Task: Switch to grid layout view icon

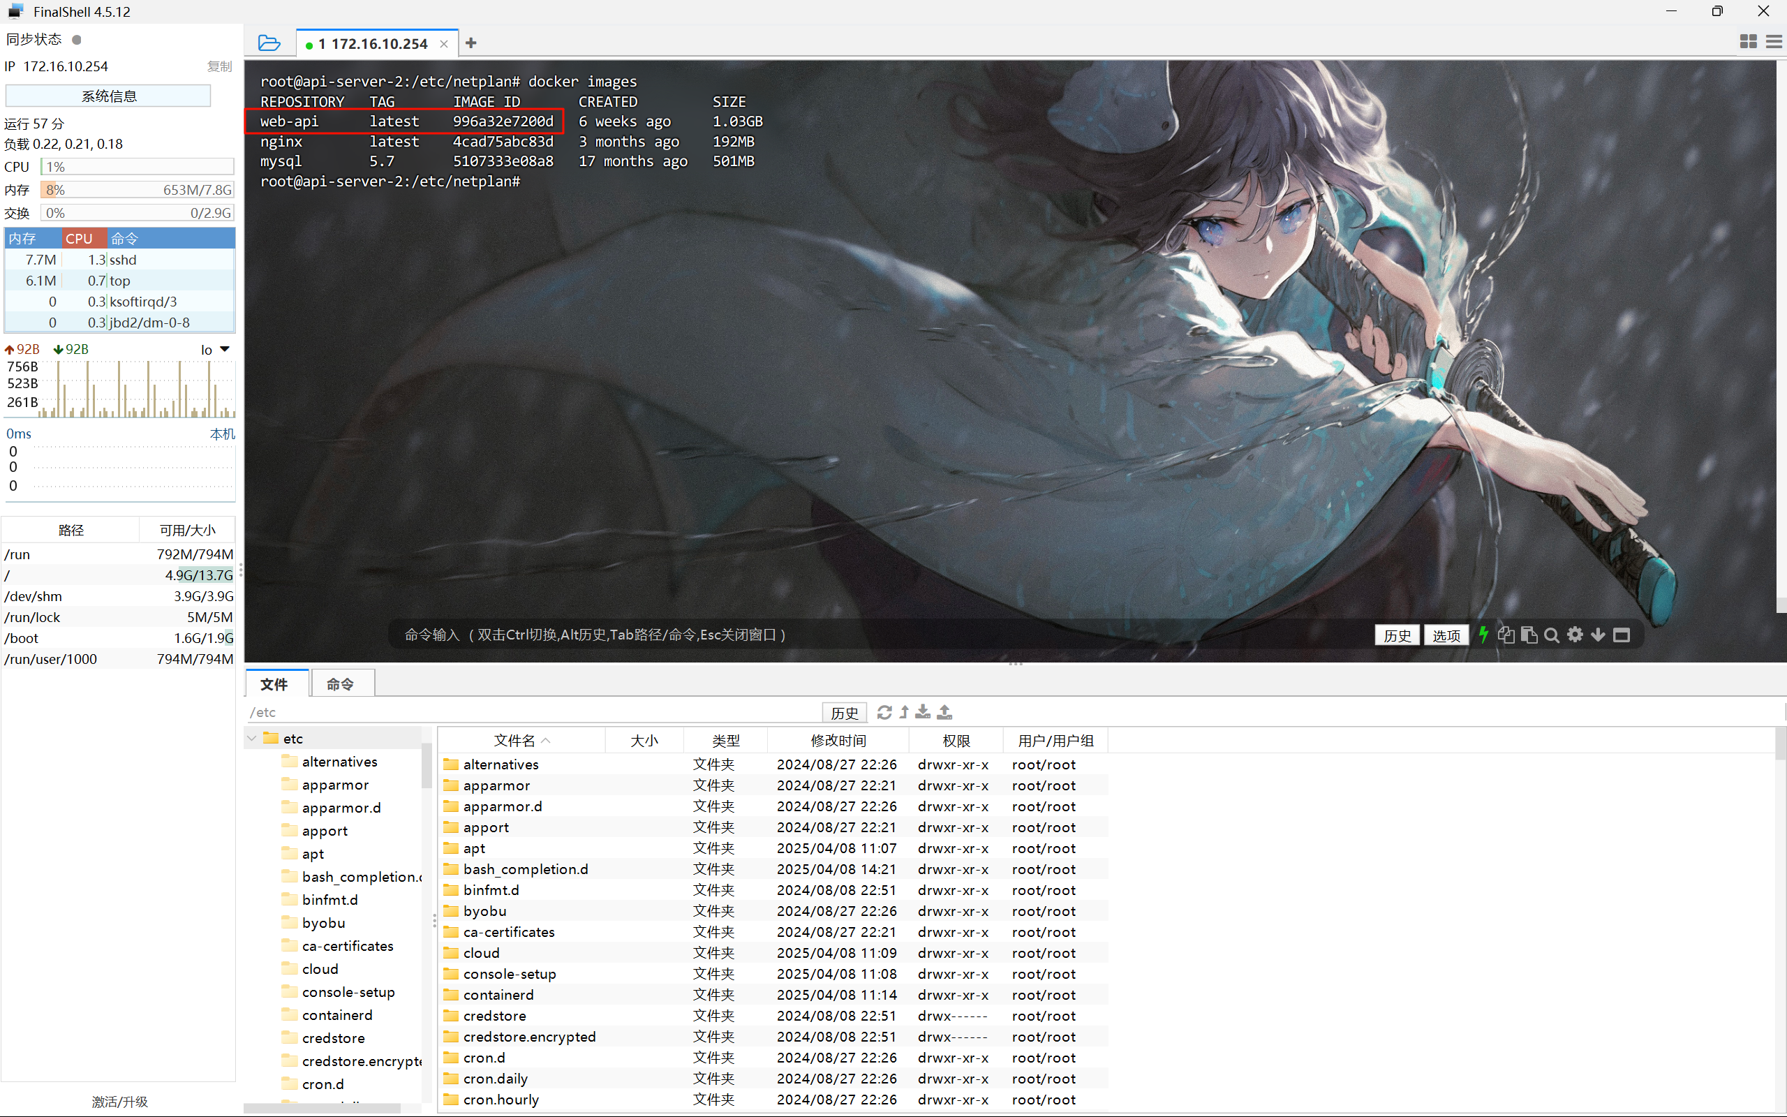Action: click(x=1748, y=42)
